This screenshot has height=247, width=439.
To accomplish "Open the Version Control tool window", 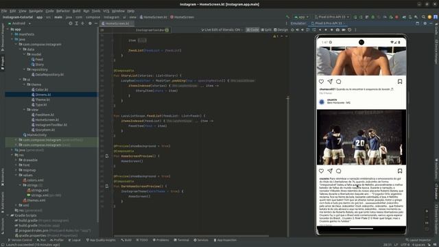I will [20, 240].
